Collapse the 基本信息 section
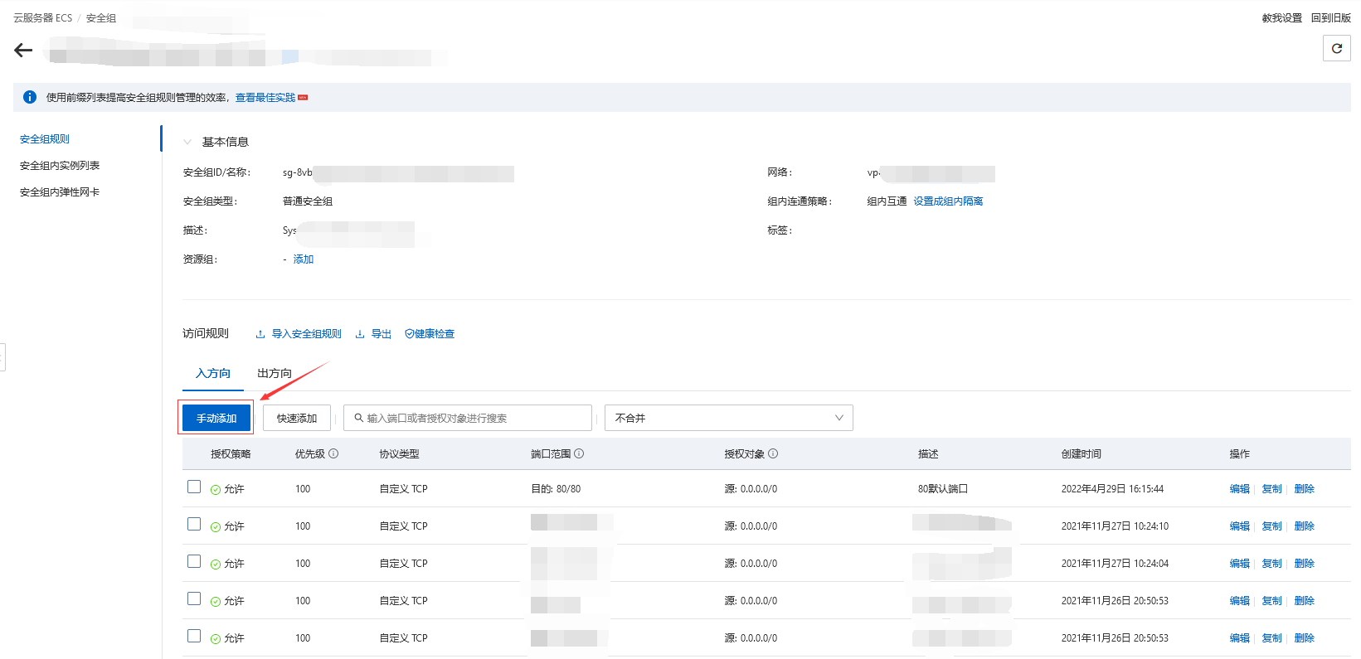The width and height of the screenshot is (1361, 659). pos(187,142)
